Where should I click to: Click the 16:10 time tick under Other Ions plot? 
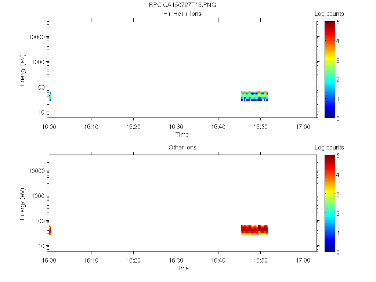(91, 260)
